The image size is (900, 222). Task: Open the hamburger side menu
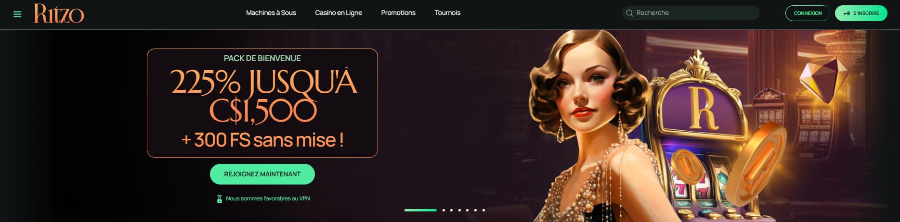pos(17,14)
